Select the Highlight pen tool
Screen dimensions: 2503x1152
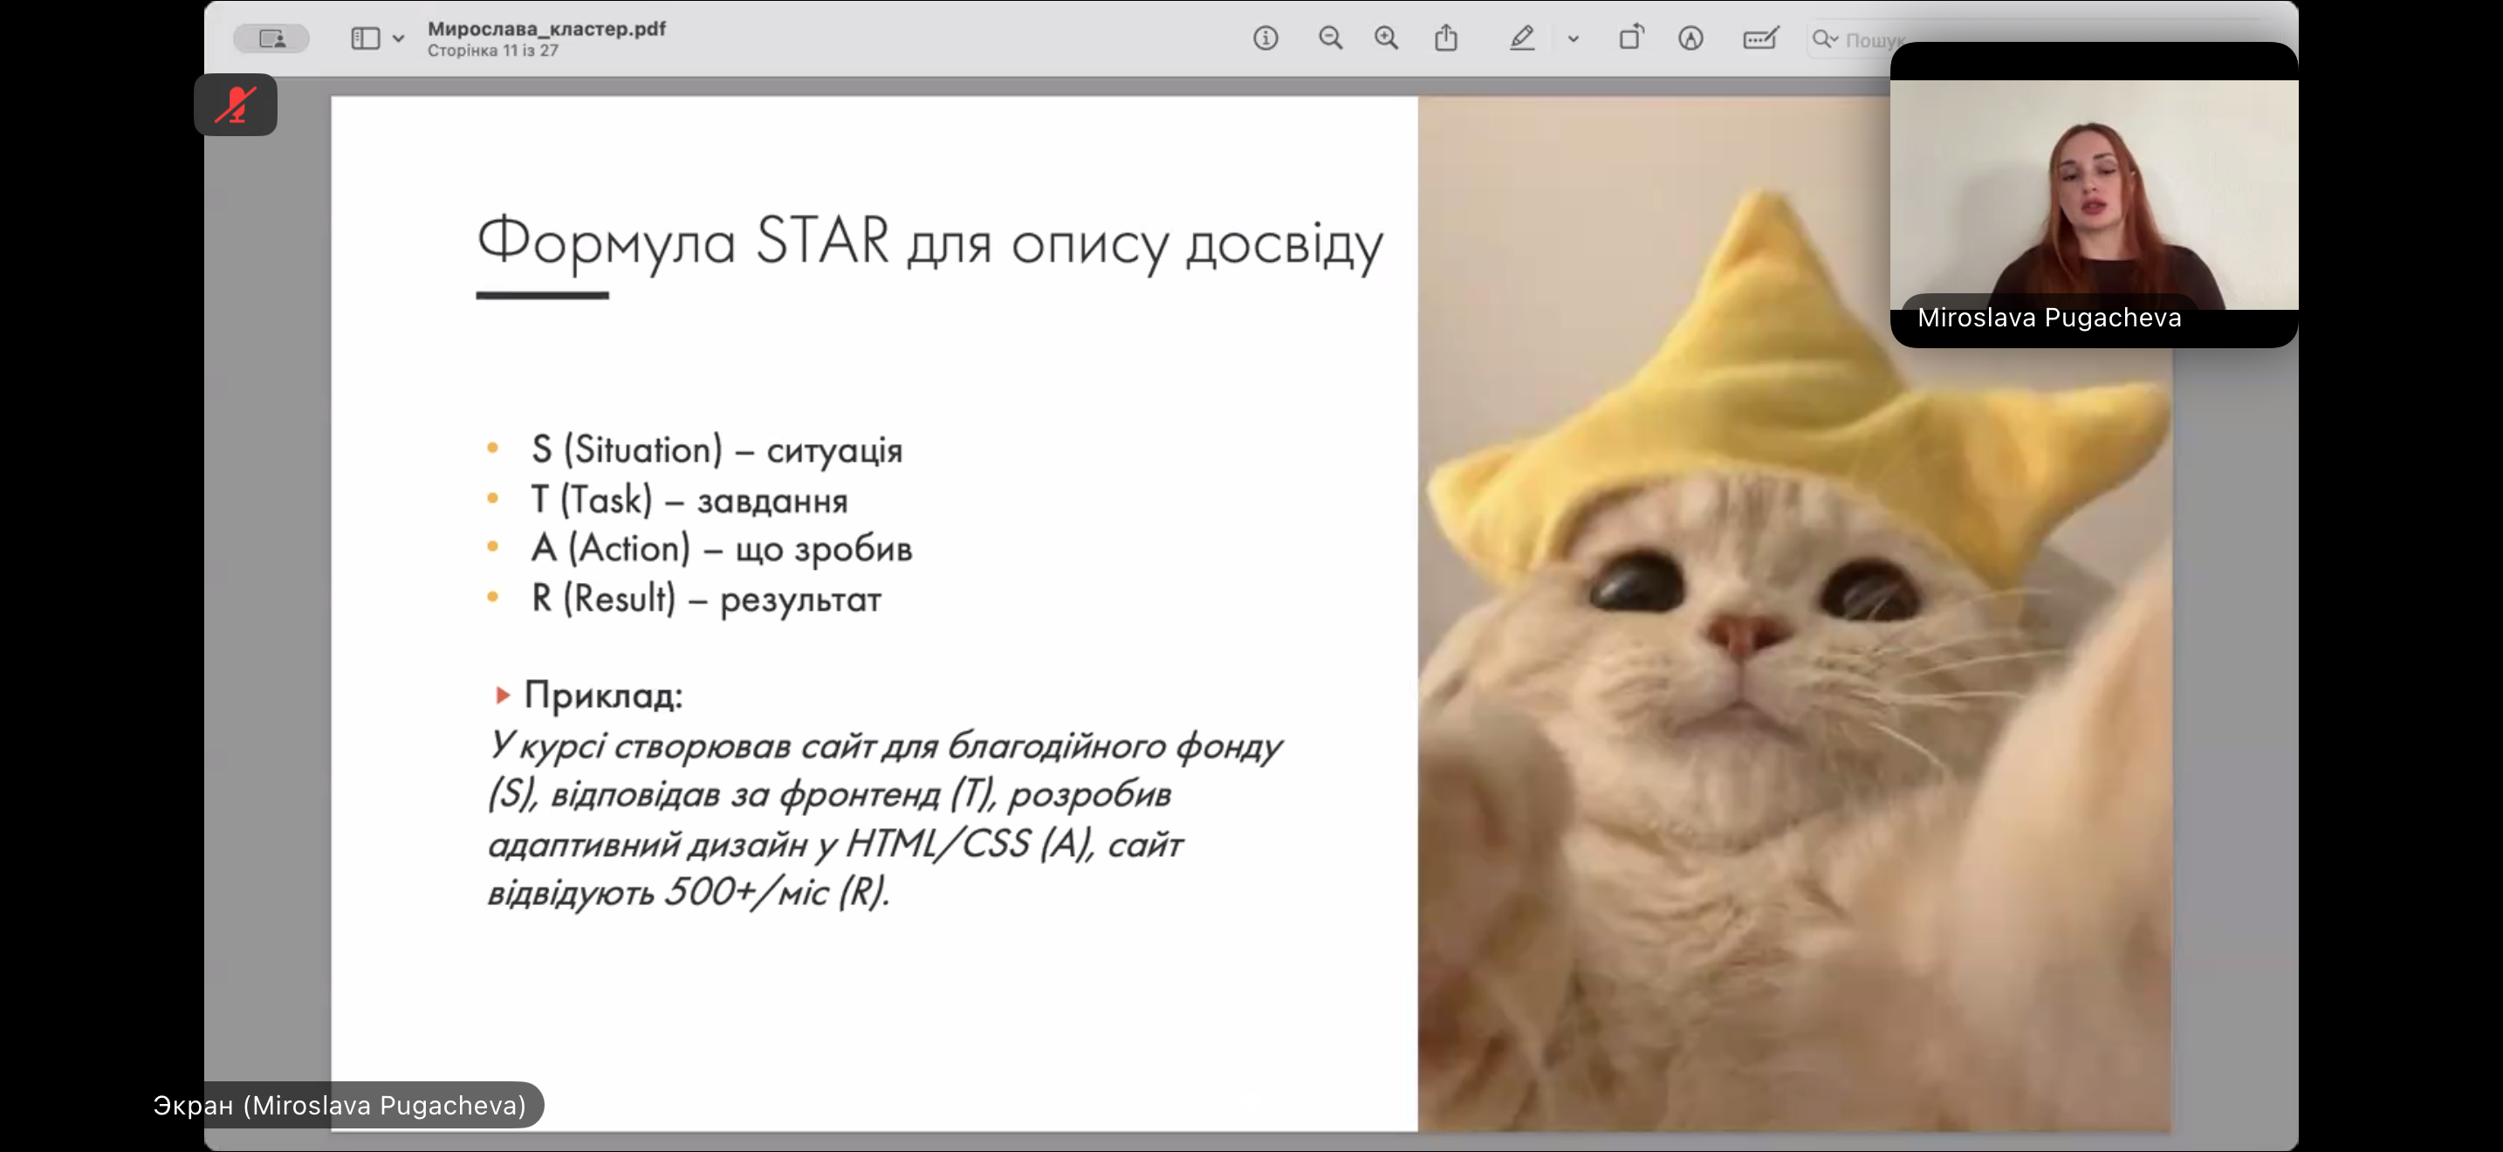[1522, 38]
